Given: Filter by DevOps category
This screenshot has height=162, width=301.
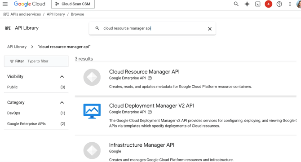Looking at the screenshot, I should coord(13,113).
